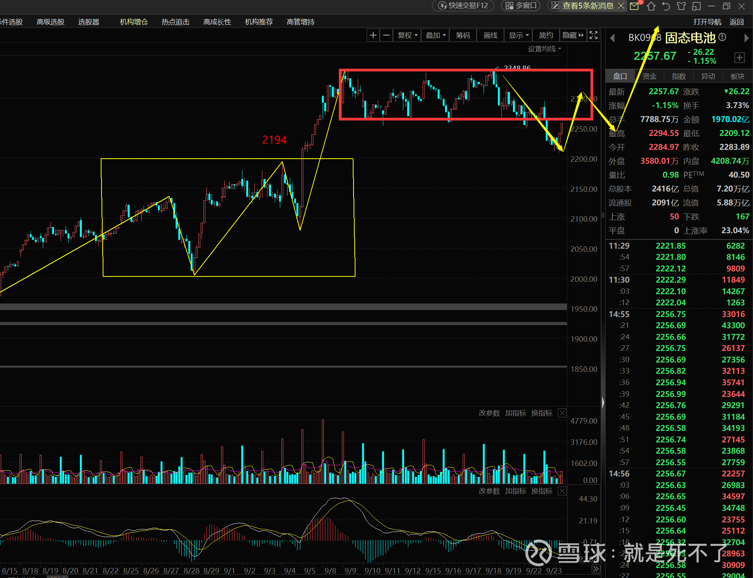This screenshot has height=578, width=753.
Task: Close the volume indicator panel box
Action: (x=562, y=413)
